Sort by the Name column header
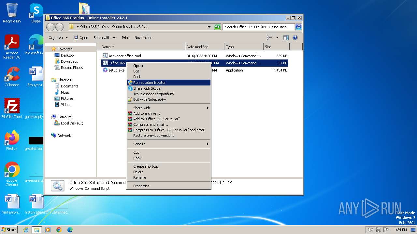The width and height of the screenshot is (417, 234). coord(141,47)
